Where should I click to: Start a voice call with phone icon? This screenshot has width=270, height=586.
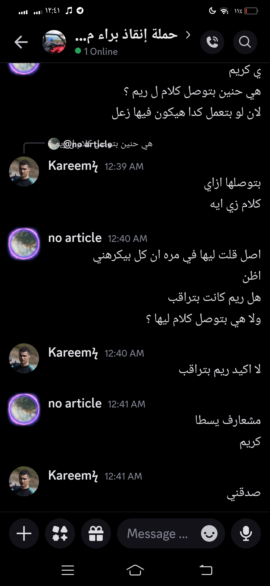(212, 42)
